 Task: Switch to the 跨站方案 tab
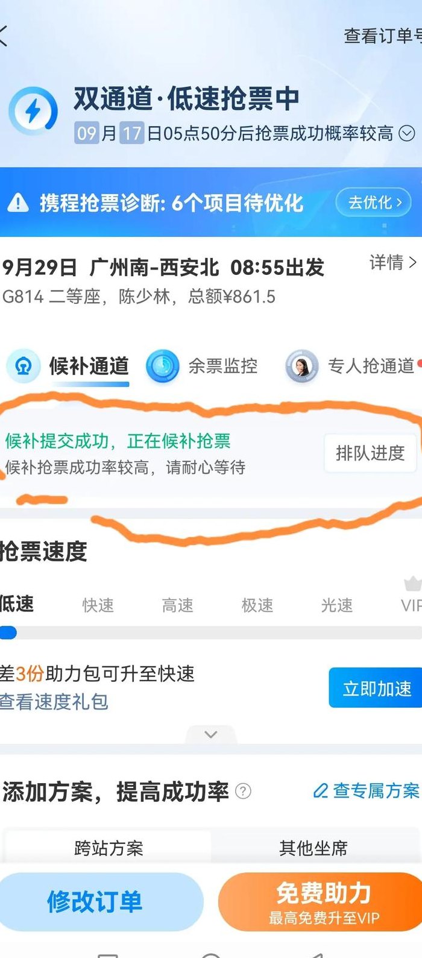click(x=109, y=848)
